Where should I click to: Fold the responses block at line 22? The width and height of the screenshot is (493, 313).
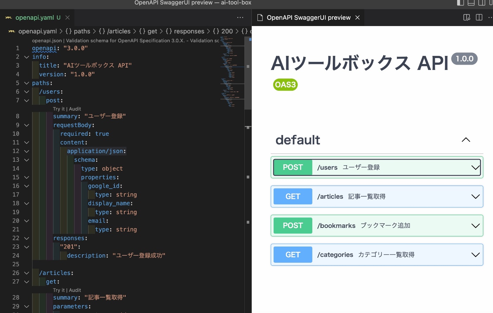(26, 238)
